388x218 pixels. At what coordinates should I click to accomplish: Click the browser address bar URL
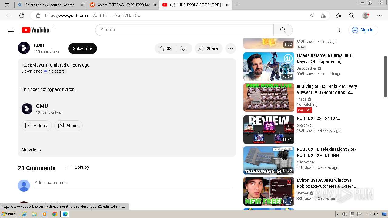93,15
